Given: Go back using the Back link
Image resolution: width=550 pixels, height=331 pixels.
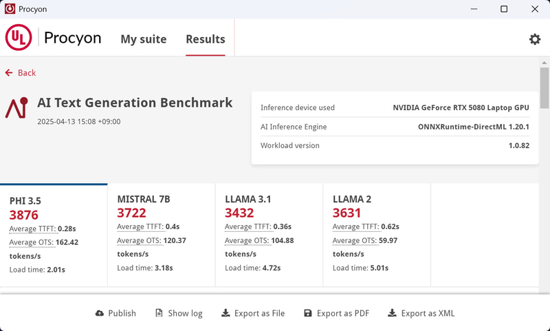Looking at the screenshot, I should pos(21,73).
